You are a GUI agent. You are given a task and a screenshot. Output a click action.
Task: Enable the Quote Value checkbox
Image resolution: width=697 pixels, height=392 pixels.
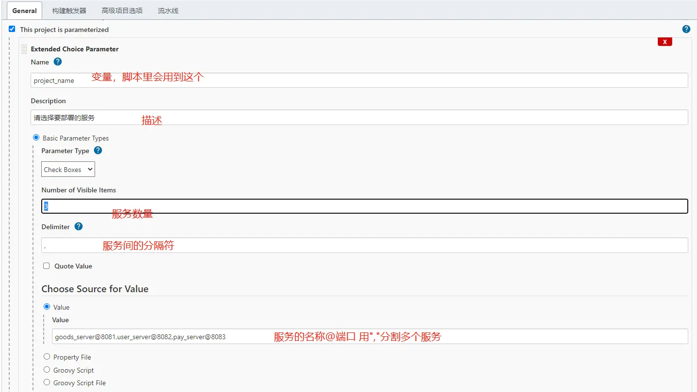(47, 266)
